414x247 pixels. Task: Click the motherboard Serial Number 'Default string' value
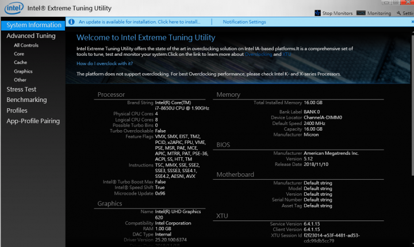tap(318, 200)
